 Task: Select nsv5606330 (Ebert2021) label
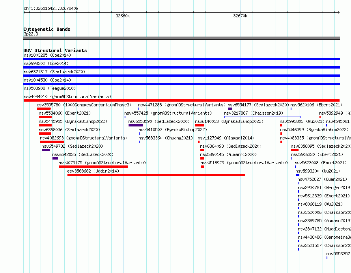pyautogui.click(x=317, y=154)
